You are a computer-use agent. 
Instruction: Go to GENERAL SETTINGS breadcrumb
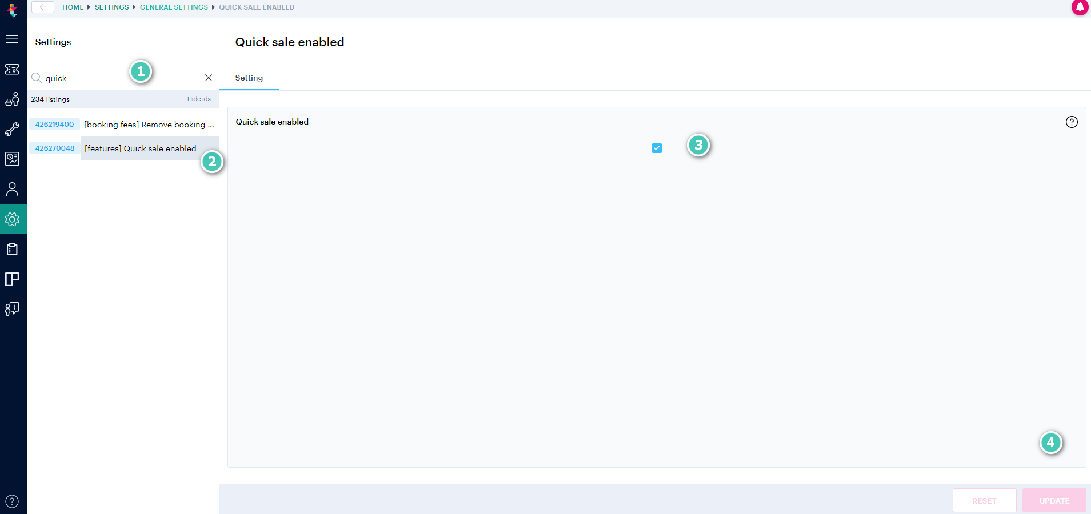[174, 7]
